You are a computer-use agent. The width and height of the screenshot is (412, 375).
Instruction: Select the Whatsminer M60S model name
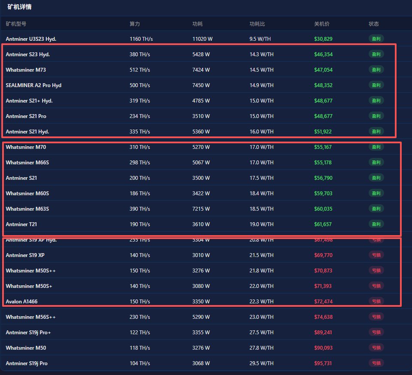click(27, 194)
